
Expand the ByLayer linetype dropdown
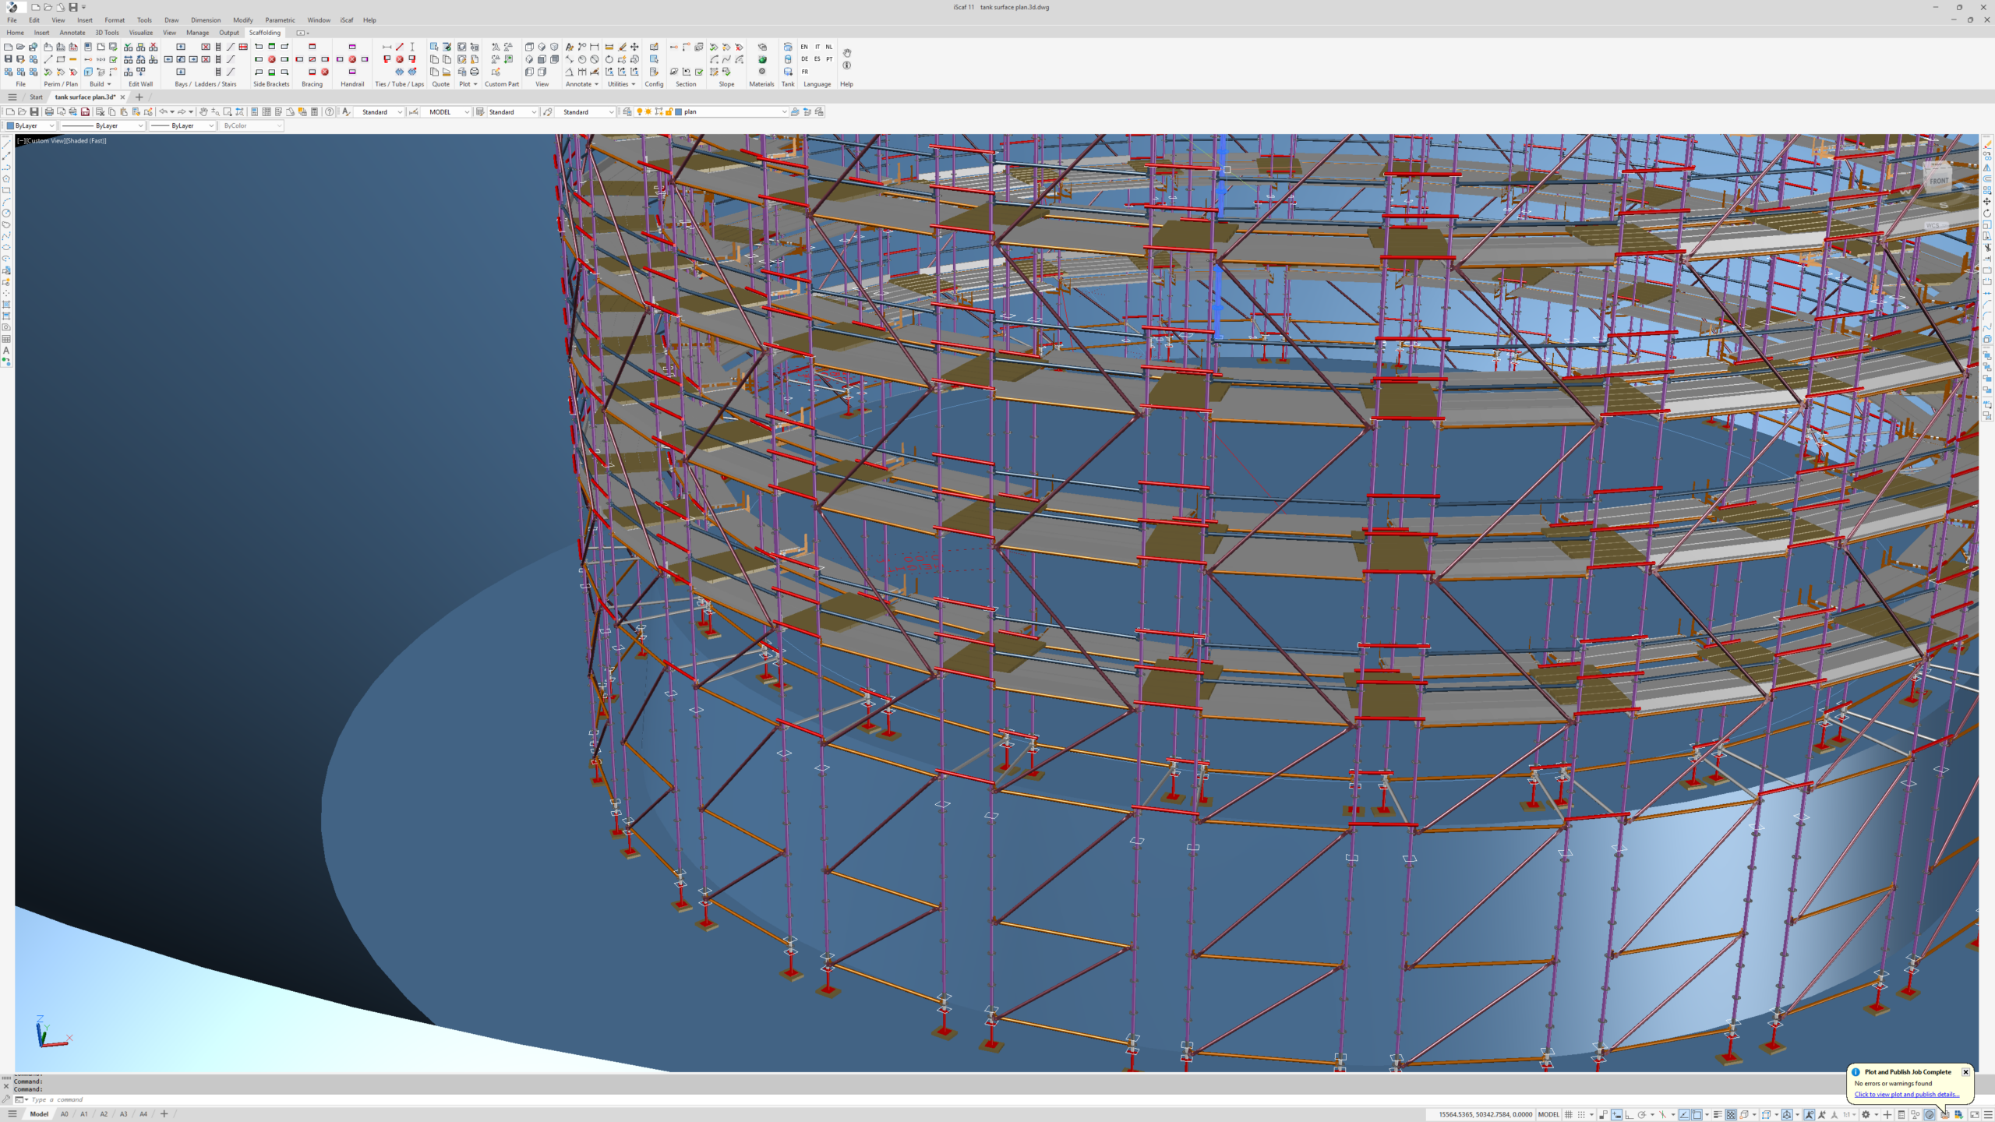coord(141,125)
